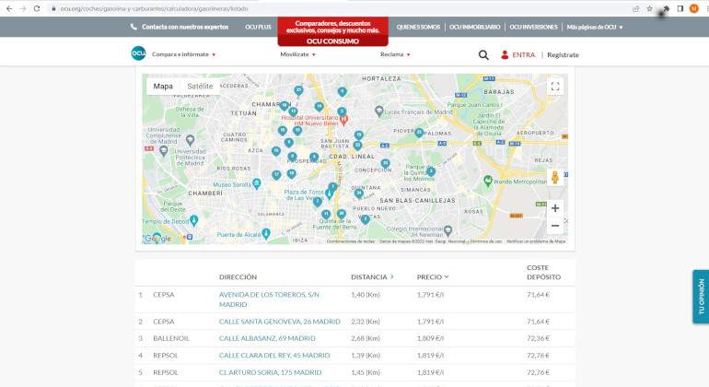This screenshot has width=709, height=387.
Task: Open the browser extensions puzzle icon
Action: pyautogui.click(x=666, y=8)
